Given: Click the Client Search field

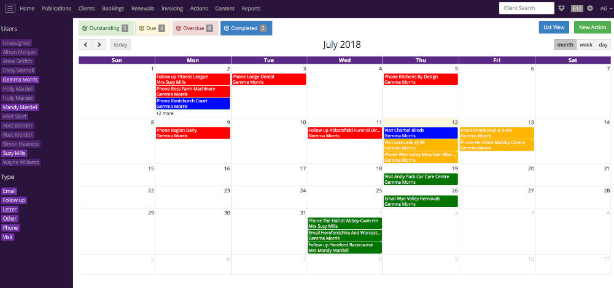Looking at the screenshot, I should click(526, 9).
